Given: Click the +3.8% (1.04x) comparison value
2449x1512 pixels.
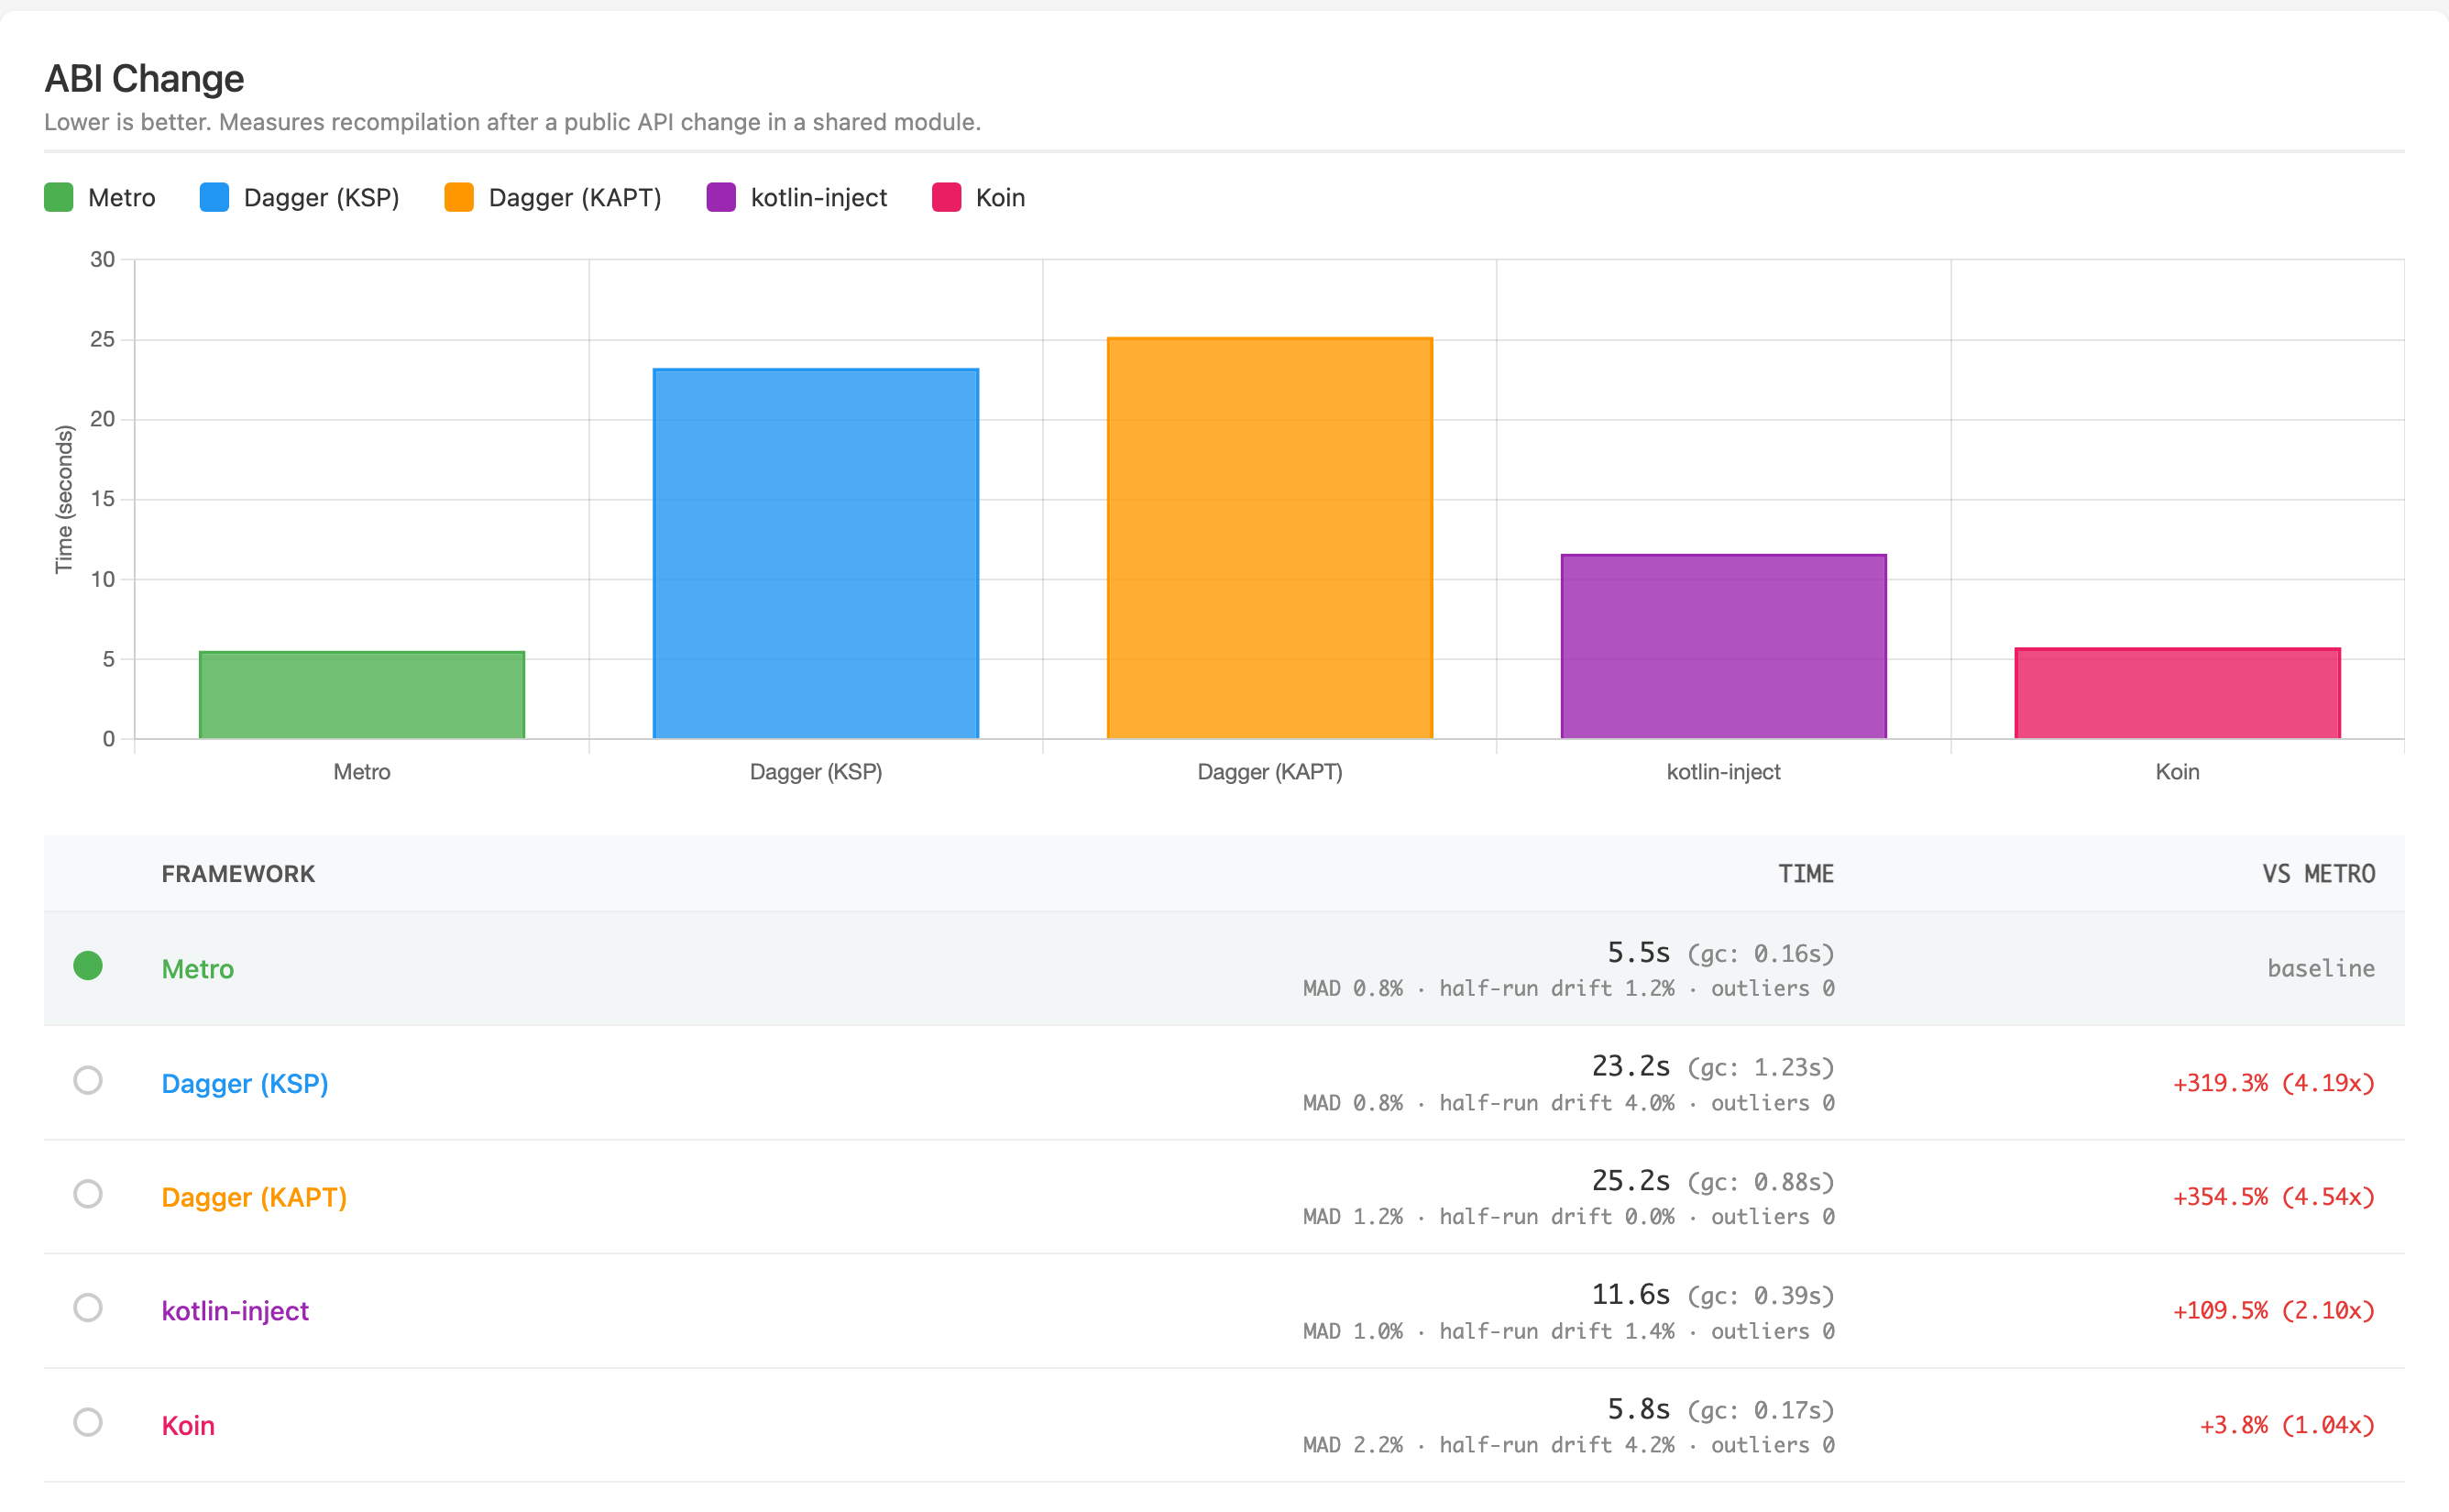Looking at the screenshot, I should 2286,1425.
